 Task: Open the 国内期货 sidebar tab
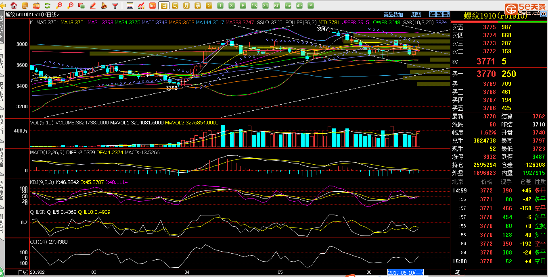(x=2, y=58)
